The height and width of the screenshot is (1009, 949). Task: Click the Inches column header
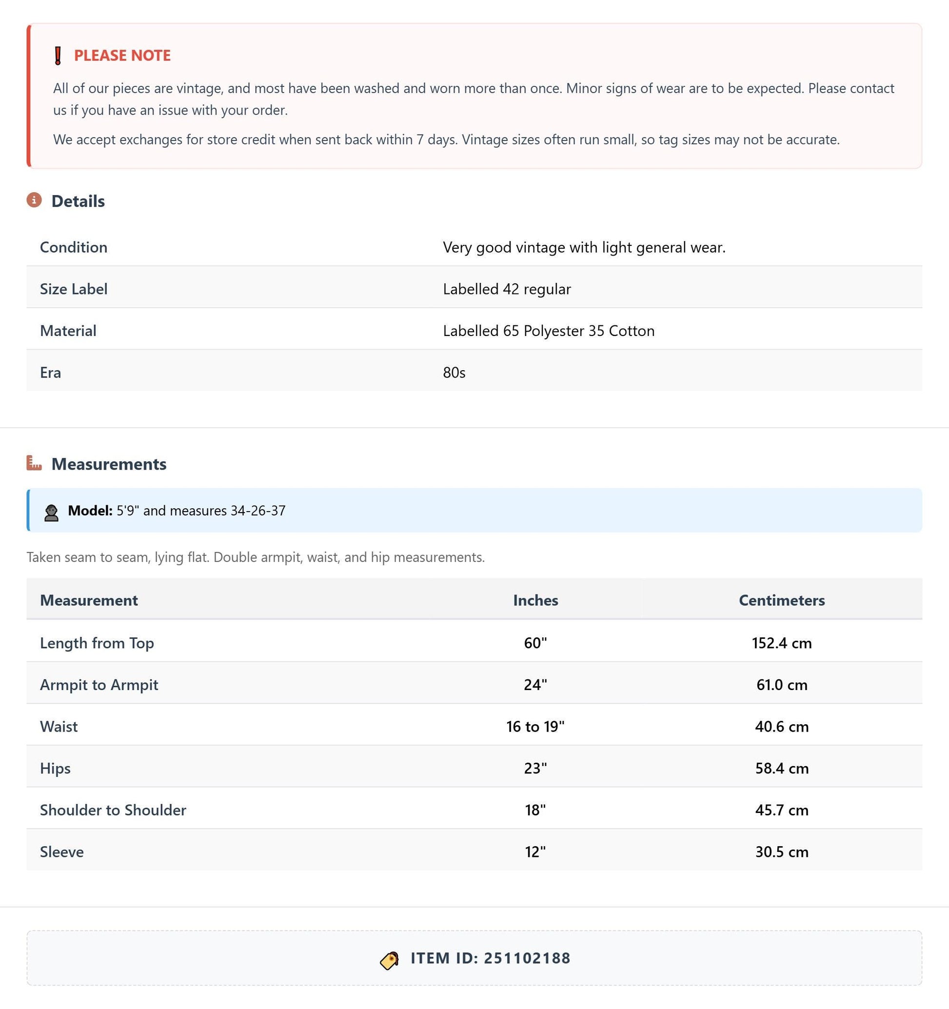(x=535, y=600)
